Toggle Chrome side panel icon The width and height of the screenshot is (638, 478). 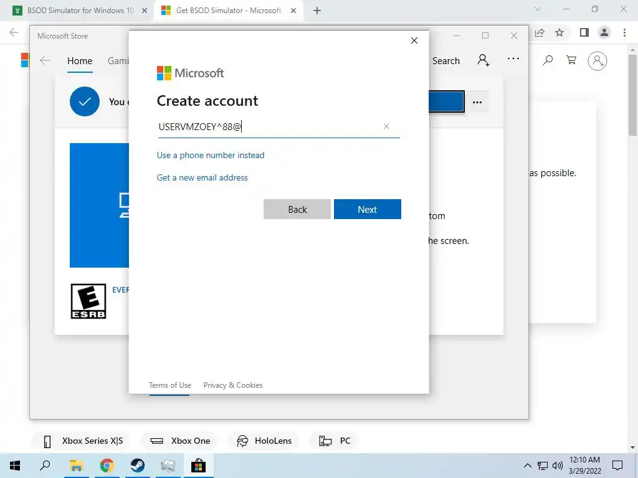[x=584, y=32]
